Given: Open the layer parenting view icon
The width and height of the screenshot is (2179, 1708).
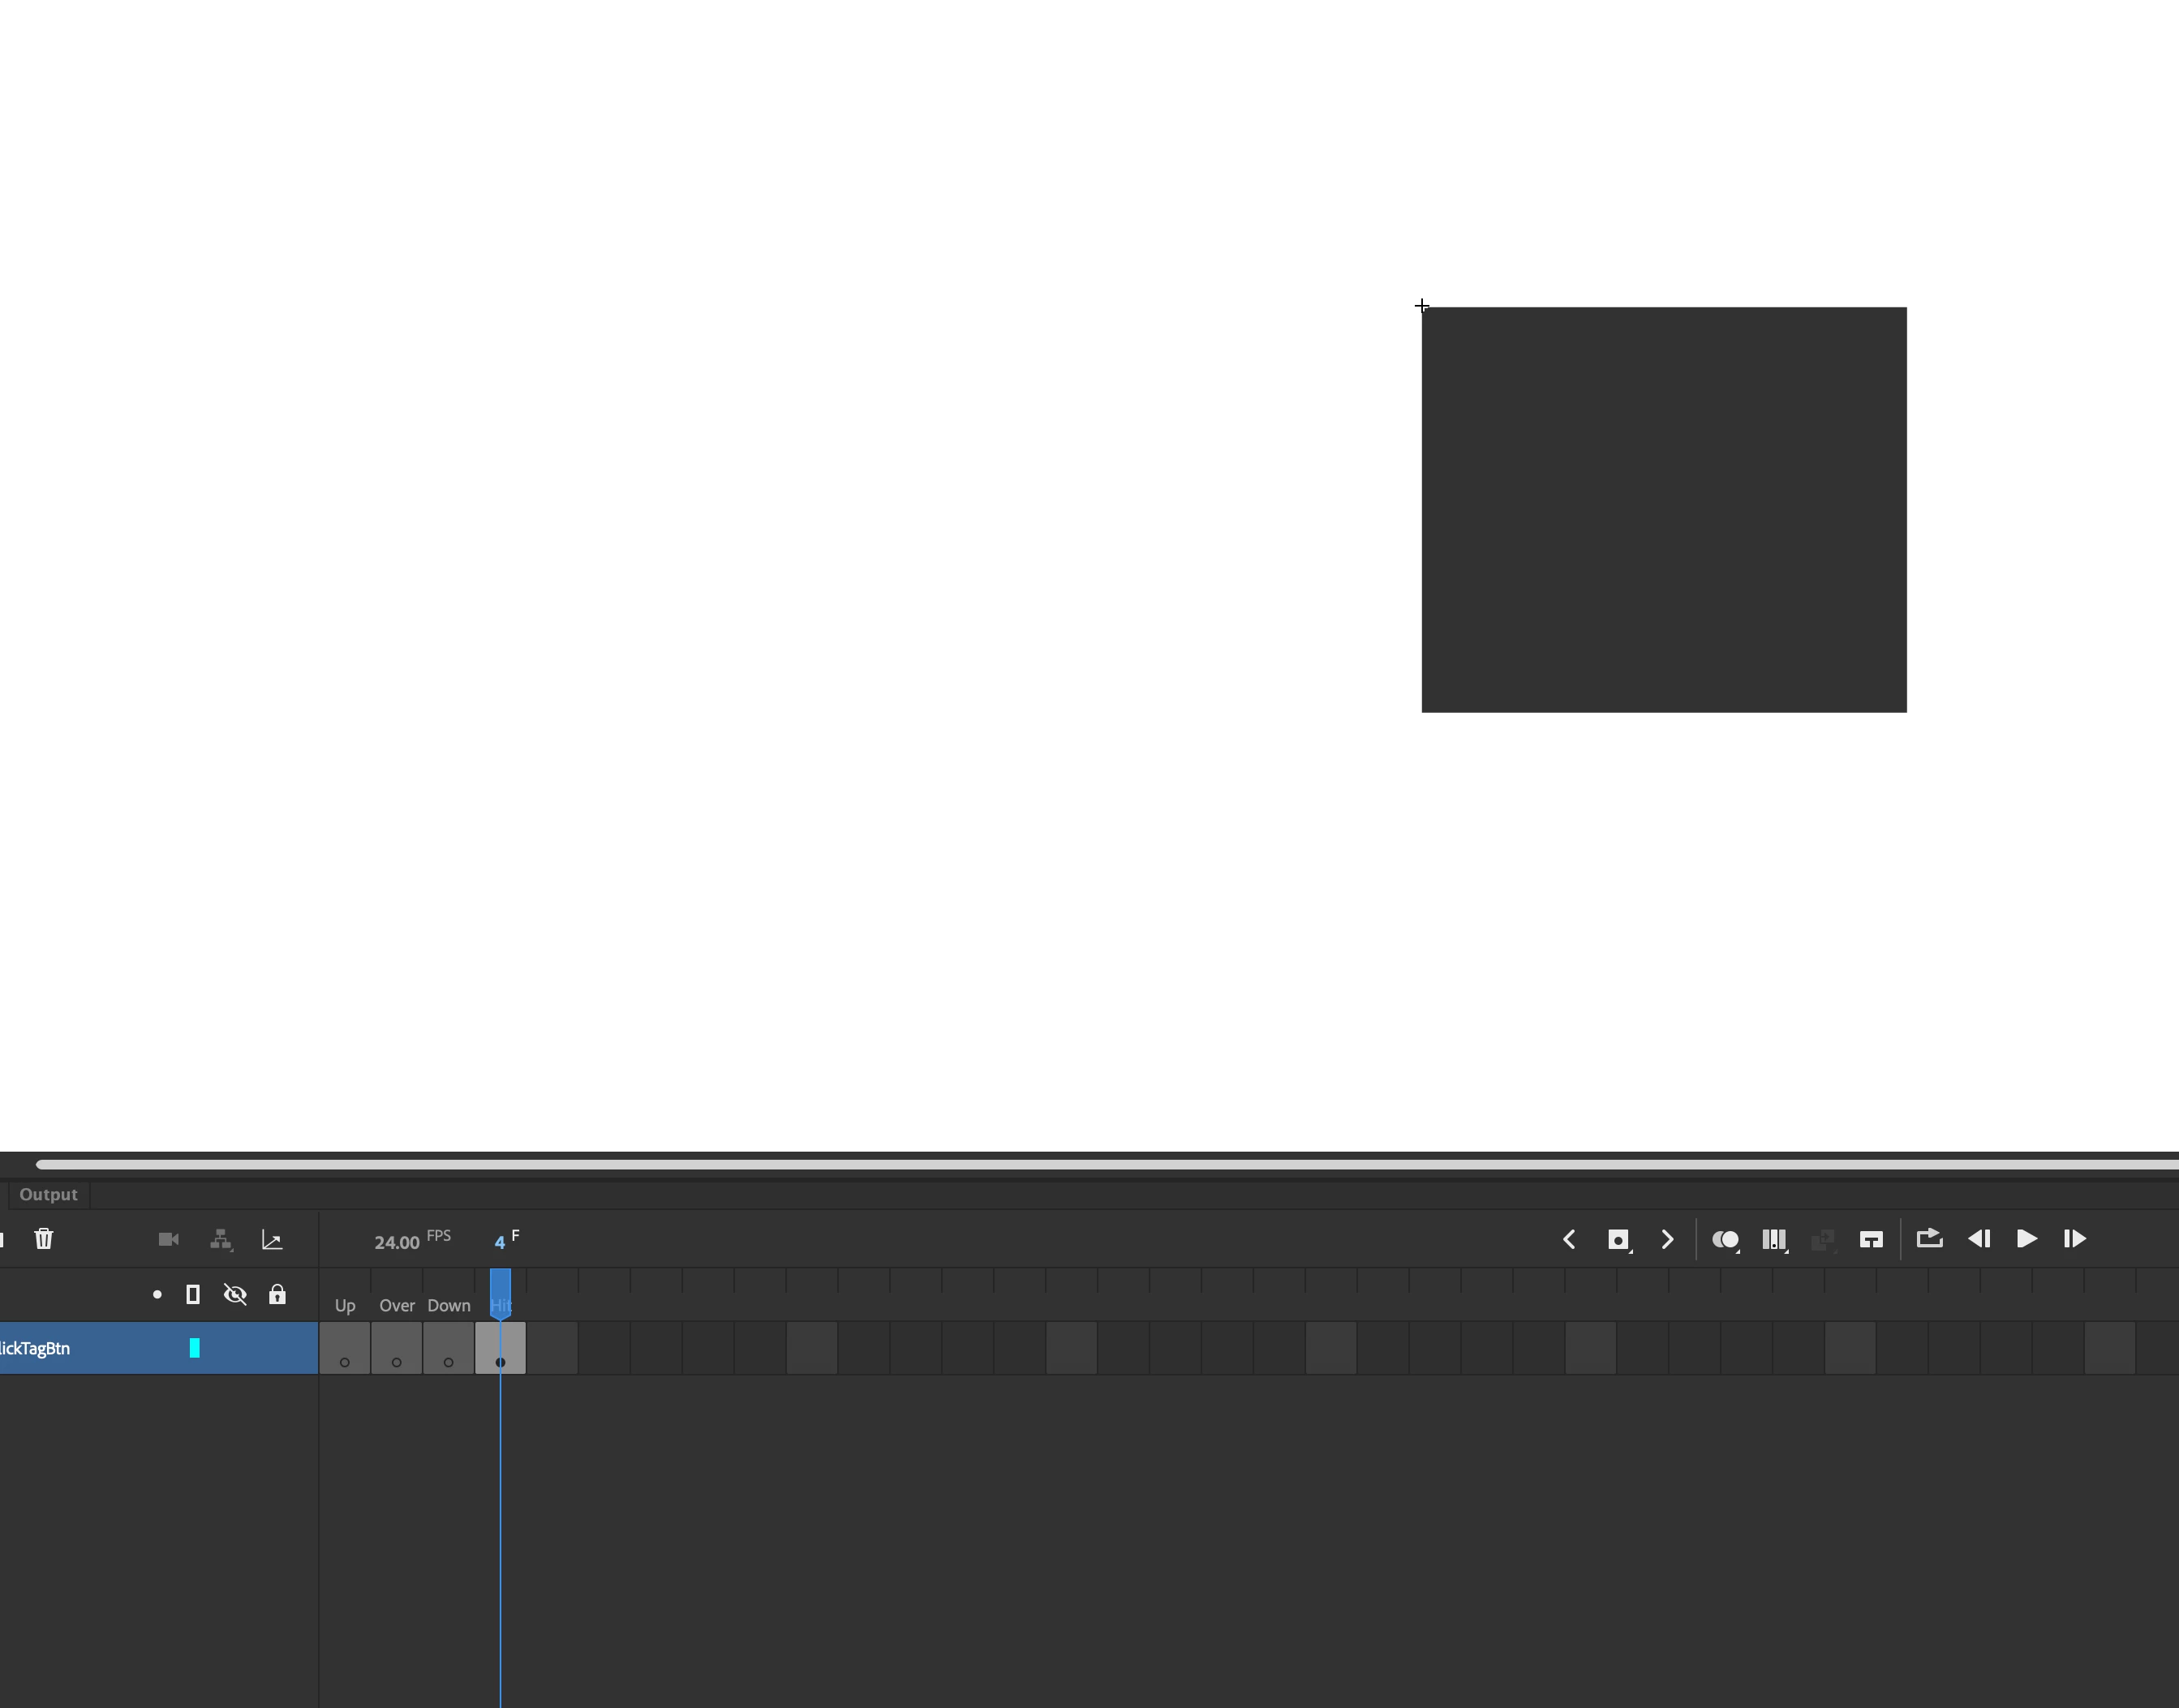Looking at the screenshot, I should pos(221,1240).
